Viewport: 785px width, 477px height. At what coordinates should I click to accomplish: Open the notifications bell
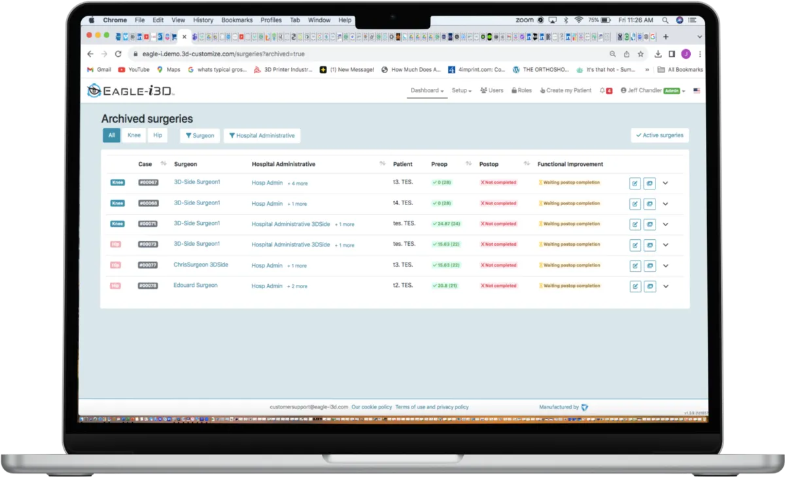click(602, 91)
